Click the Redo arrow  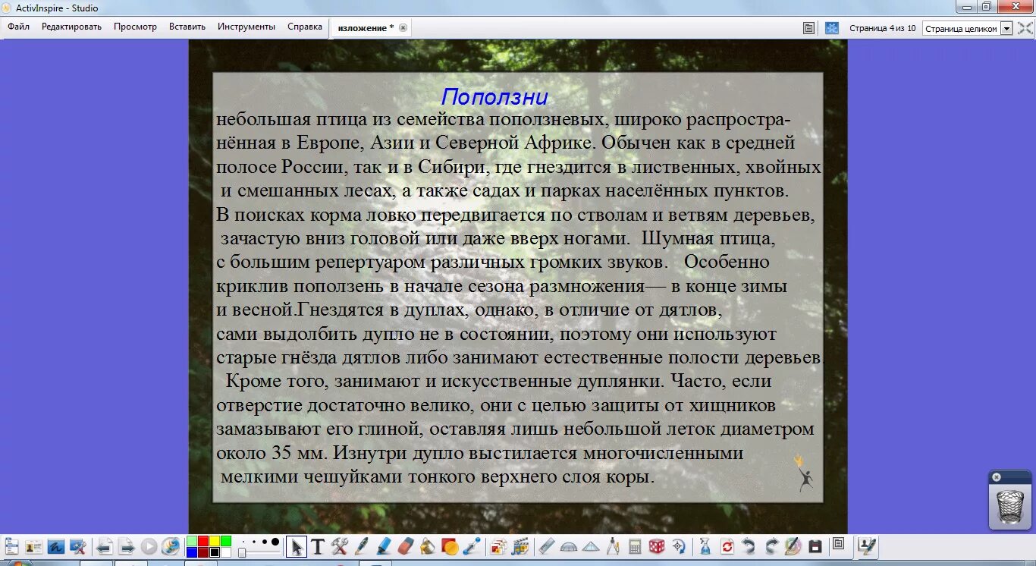(x=771, y=546)
